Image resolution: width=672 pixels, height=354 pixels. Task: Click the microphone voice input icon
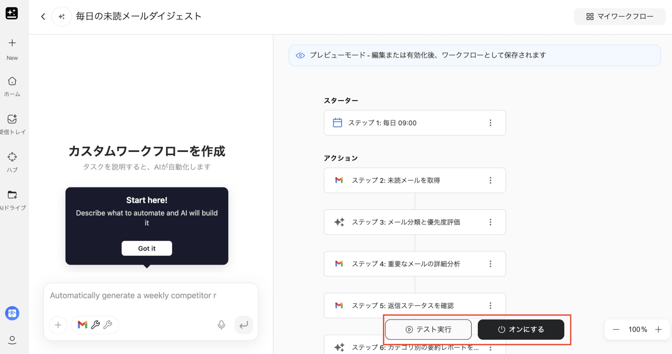[221, 325]
